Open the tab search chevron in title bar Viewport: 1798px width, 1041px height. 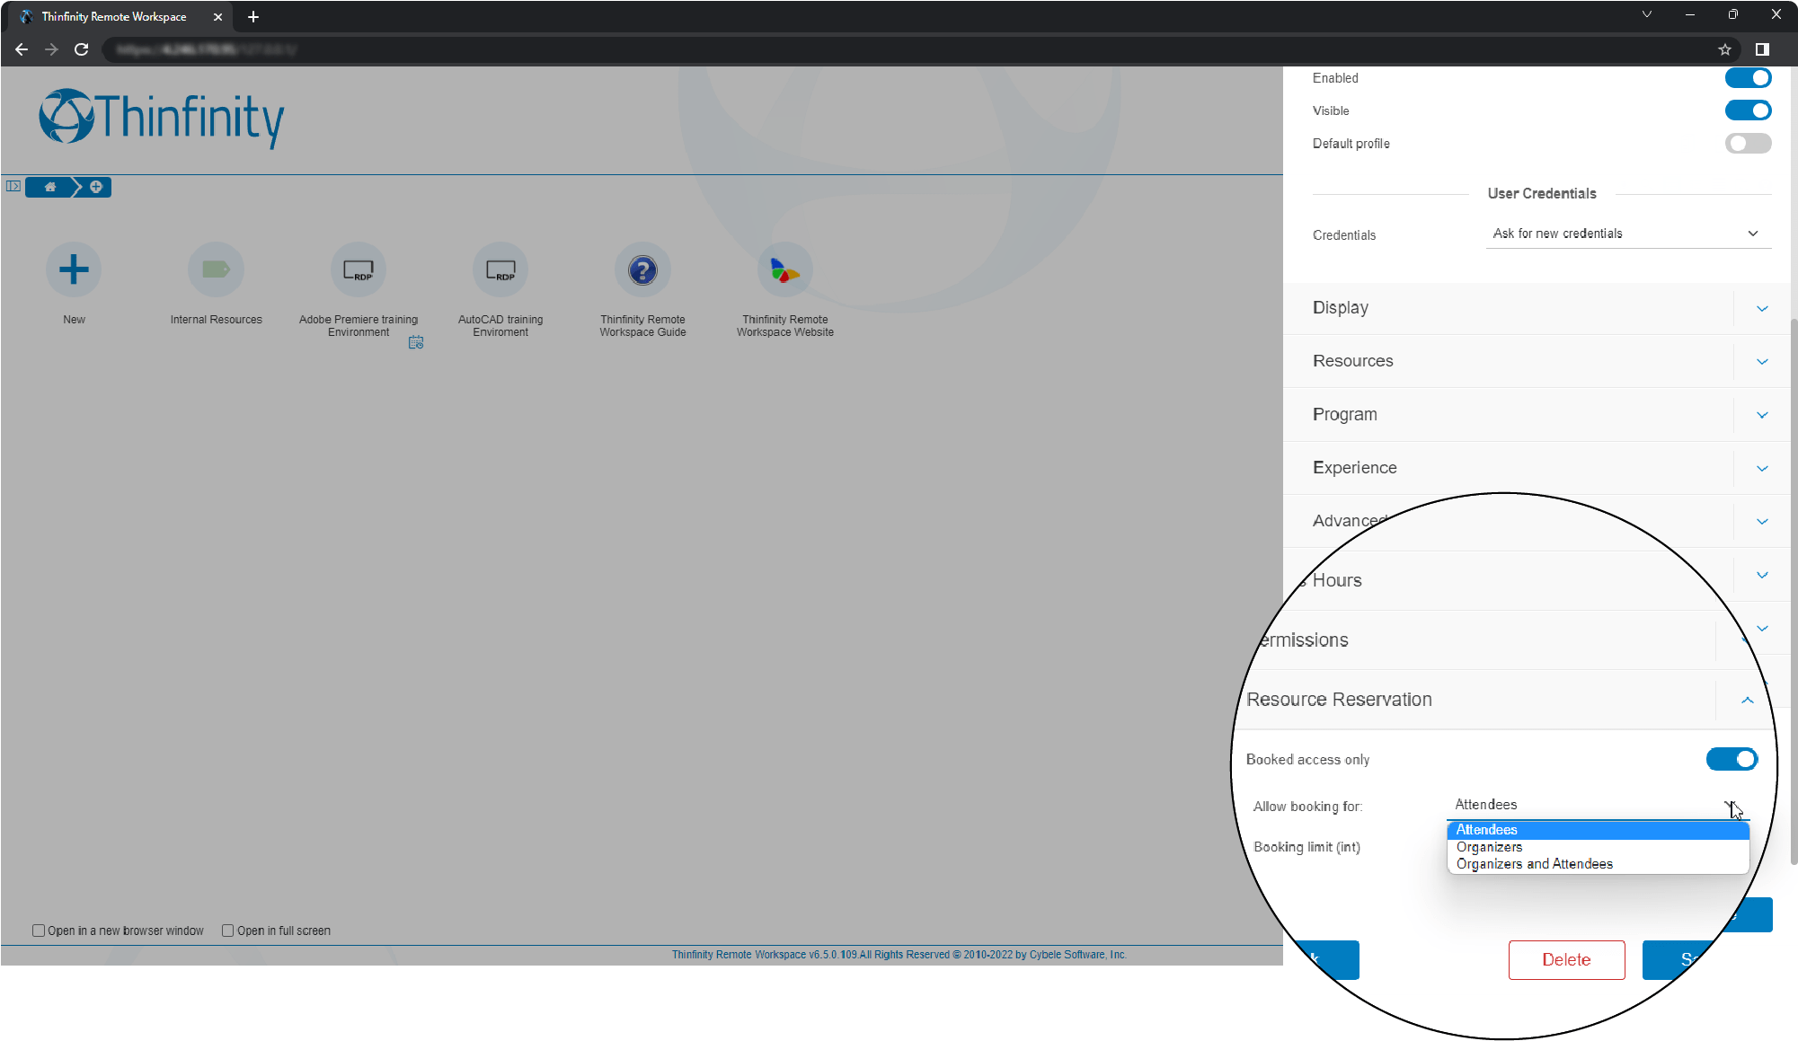click(1647, 14)
